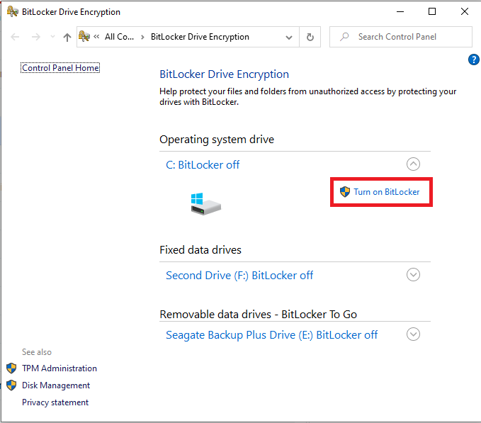481x423 pixels.
Task: Click the BitLocker icon in the address bar
Action: point(84,36)
